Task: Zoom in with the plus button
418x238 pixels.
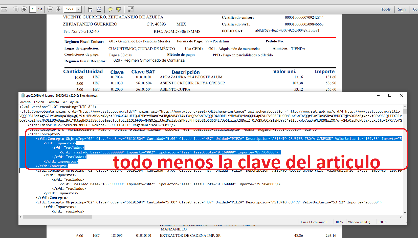Action: pos(58,9)
